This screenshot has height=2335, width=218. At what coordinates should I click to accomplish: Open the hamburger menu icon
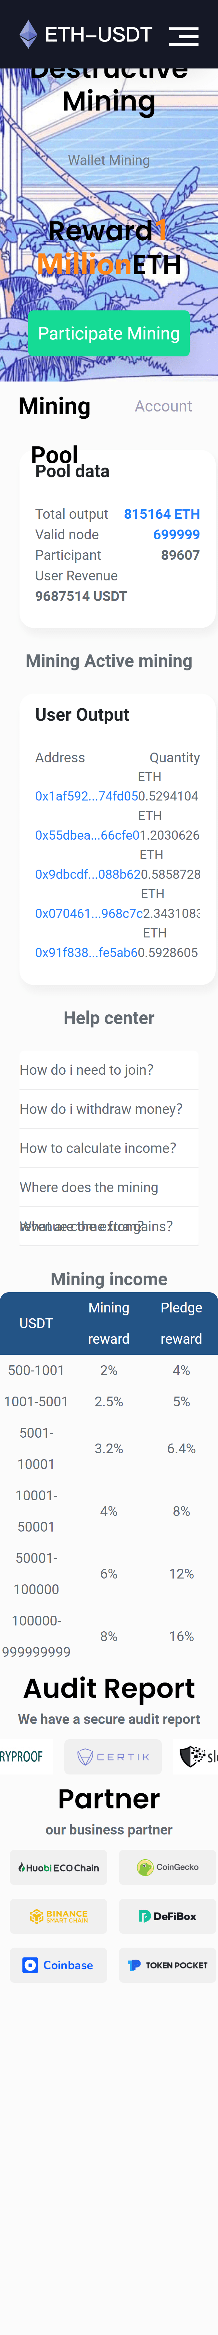tap(184, 35)
